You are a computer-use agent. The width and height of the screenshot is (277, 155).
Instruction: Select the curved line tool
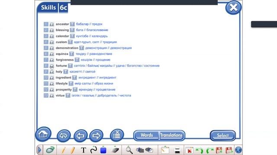point(93,150)
